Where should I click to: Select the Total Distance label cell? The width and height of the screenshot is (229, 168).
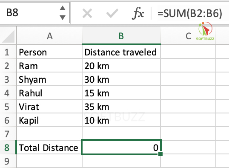(49, 148)
